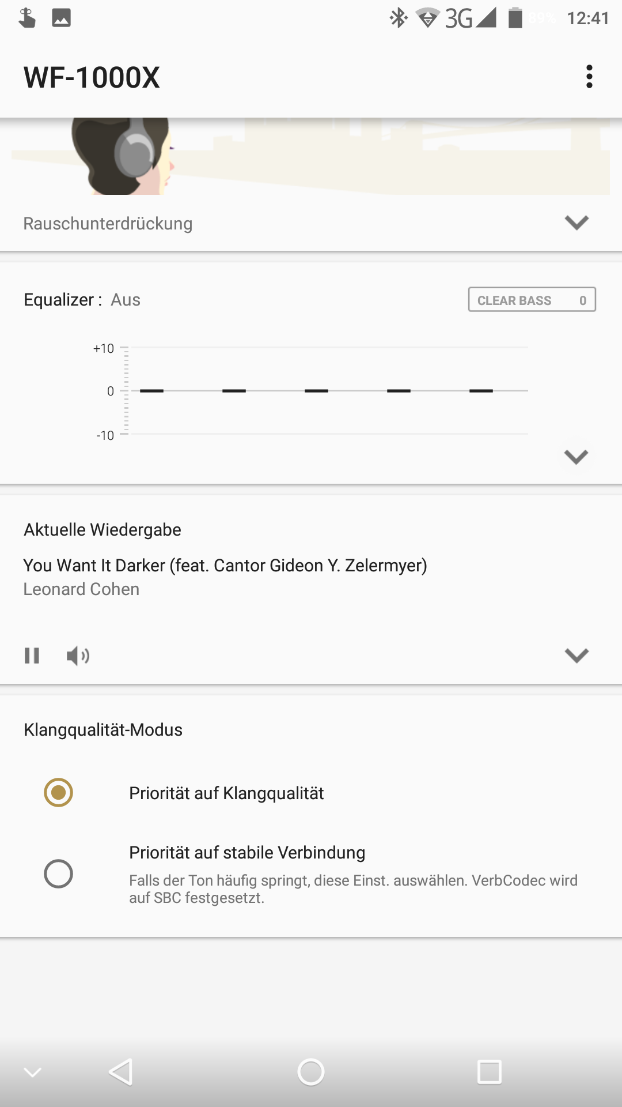Image resolution: width=622 pixels, height=1107 pixels.
Task: Open the three-dot overflow menu
Action: click(x=589, y=77)
